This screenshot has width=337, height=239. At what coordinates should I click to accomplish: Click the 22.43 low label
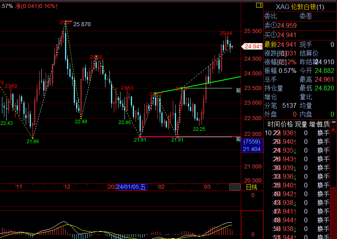[x=6, y=123]
